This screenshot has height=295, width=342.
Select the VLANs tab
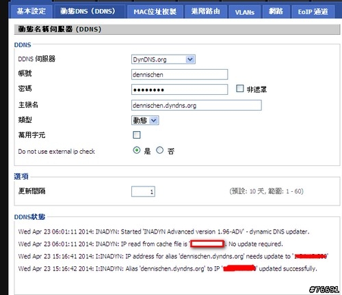245,12
